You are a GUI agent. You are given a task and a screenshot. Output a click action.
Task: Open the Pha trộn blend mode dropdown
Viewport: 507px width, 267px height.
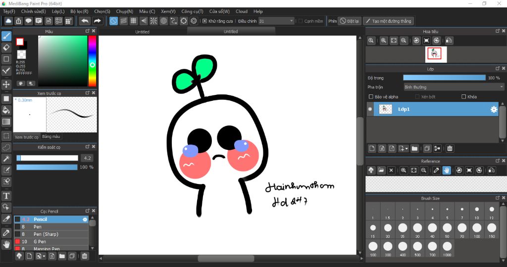[454, 87]
